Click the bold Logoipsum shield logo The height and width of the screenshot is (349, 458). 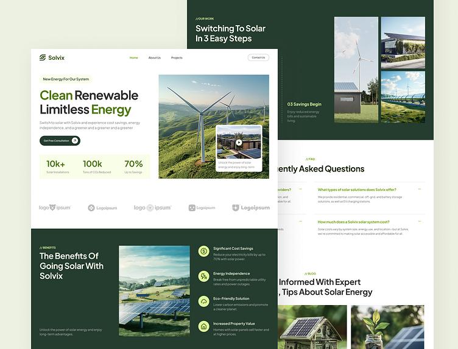coord(251,207)
